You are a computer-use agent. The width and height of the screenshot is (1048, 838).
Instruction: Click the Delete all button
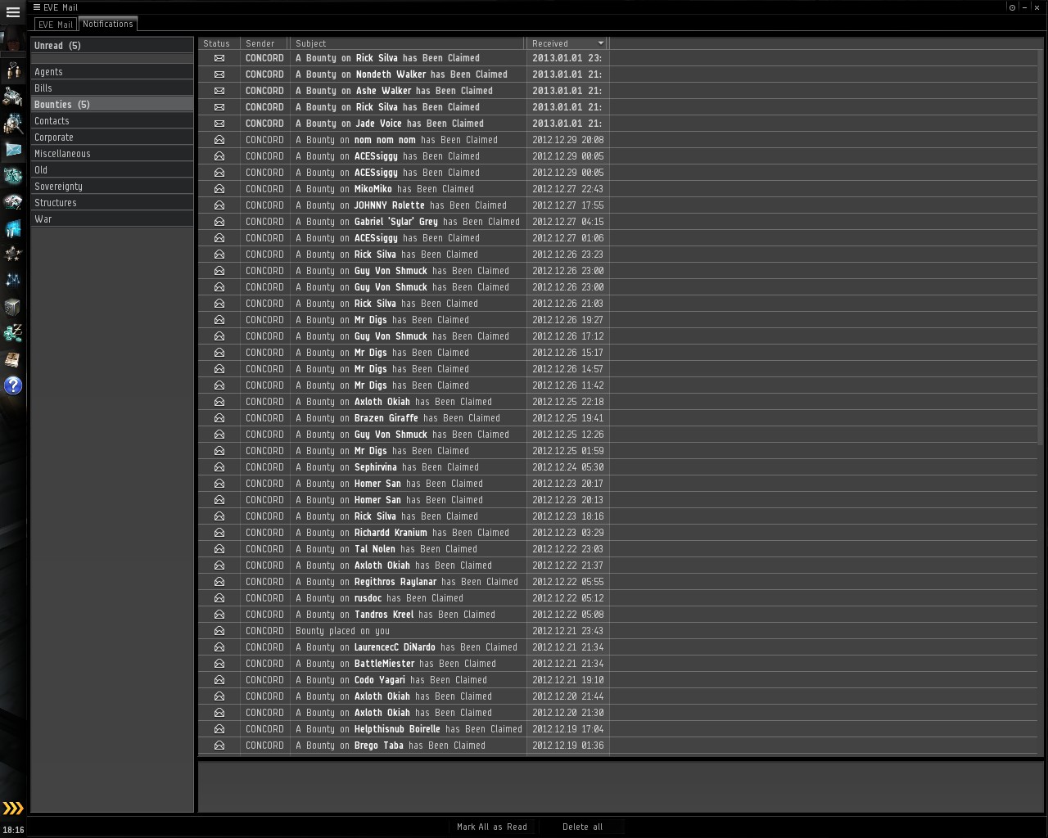(582, 827)
